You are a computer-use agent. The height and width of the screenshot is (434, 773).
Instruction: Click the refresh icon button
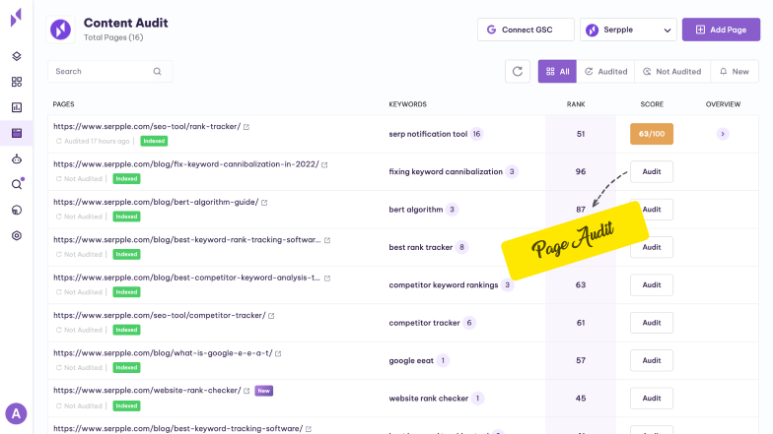click(x=517, y=71)
